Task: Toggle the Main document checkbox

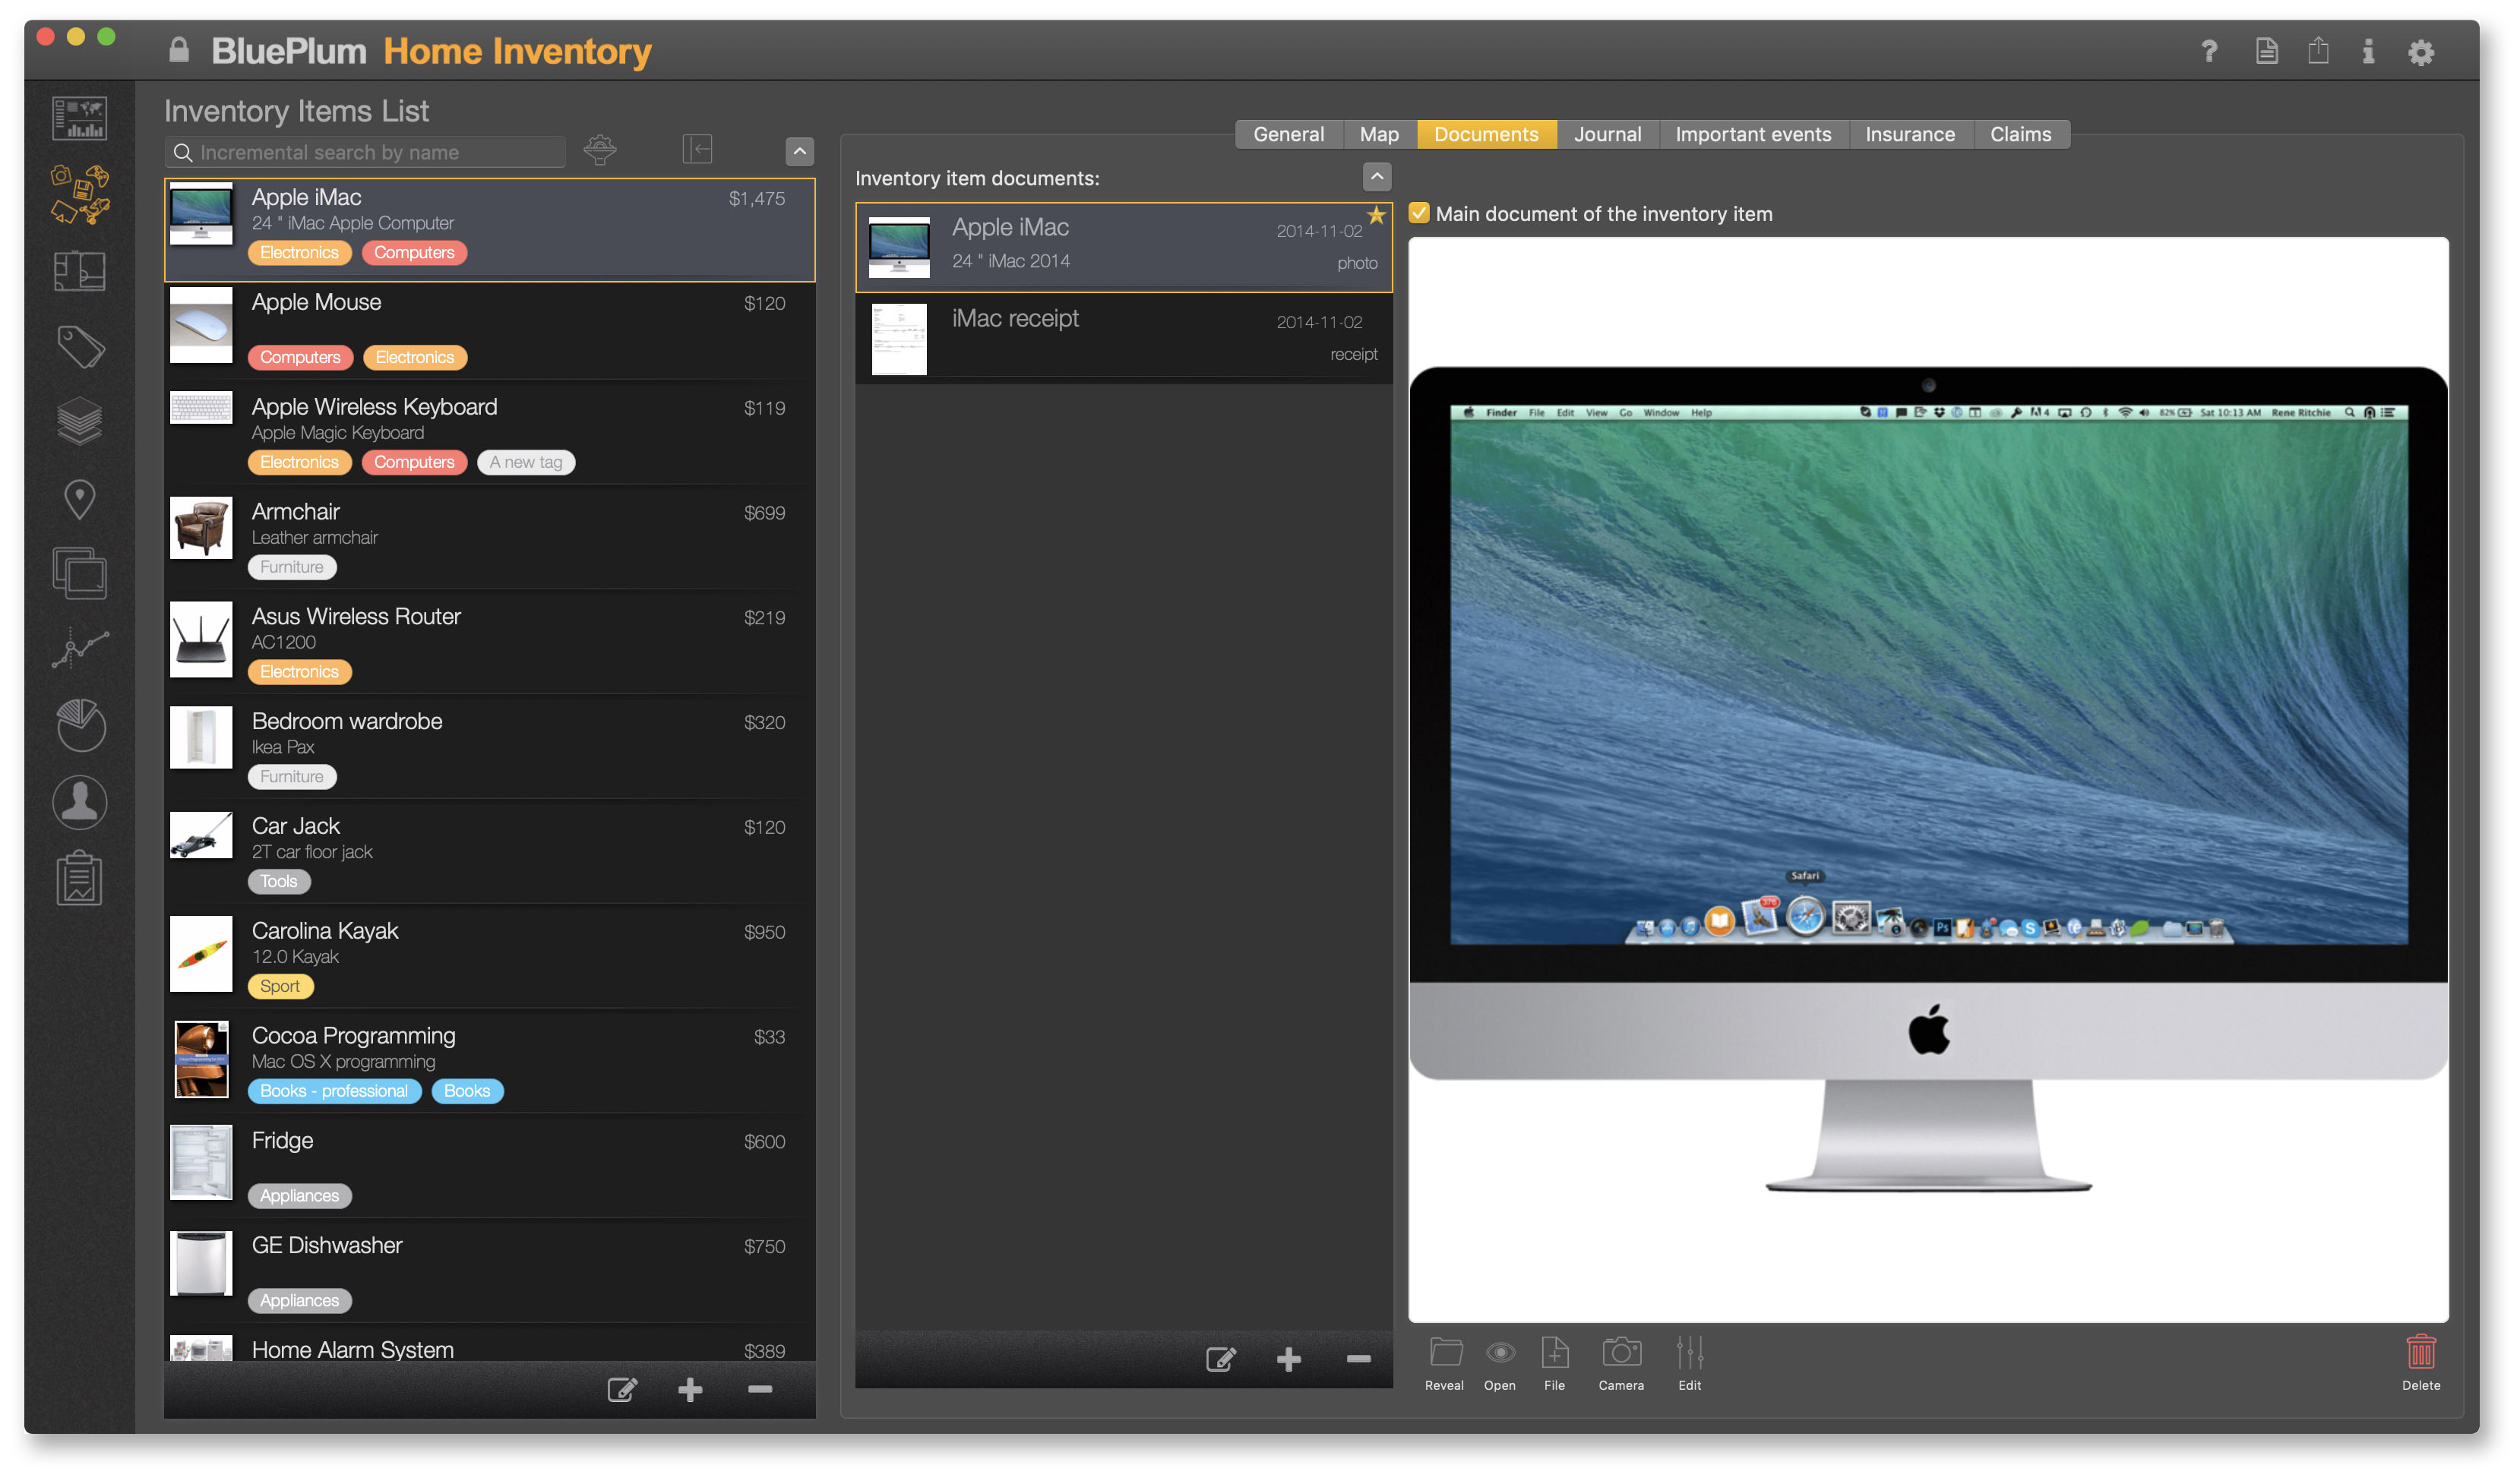Action: (x=1422, y=213)
